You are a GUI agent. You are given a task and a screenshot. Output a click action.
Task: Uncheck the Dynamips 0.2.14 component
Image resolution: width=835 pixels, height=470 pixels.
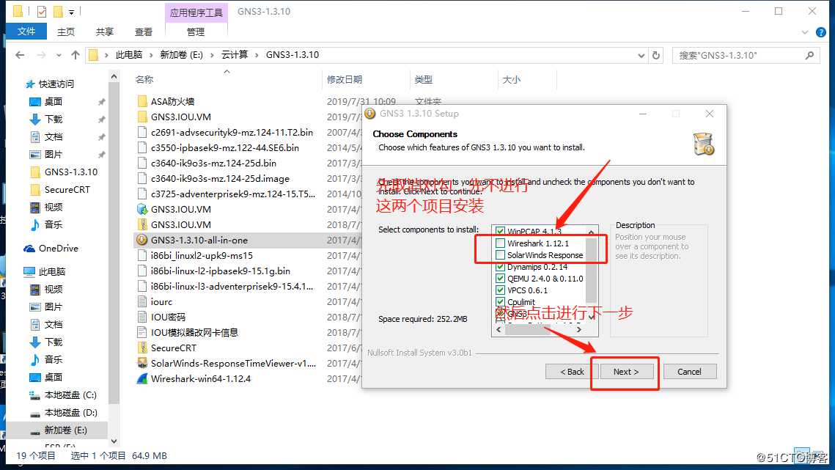coord(500,266)
